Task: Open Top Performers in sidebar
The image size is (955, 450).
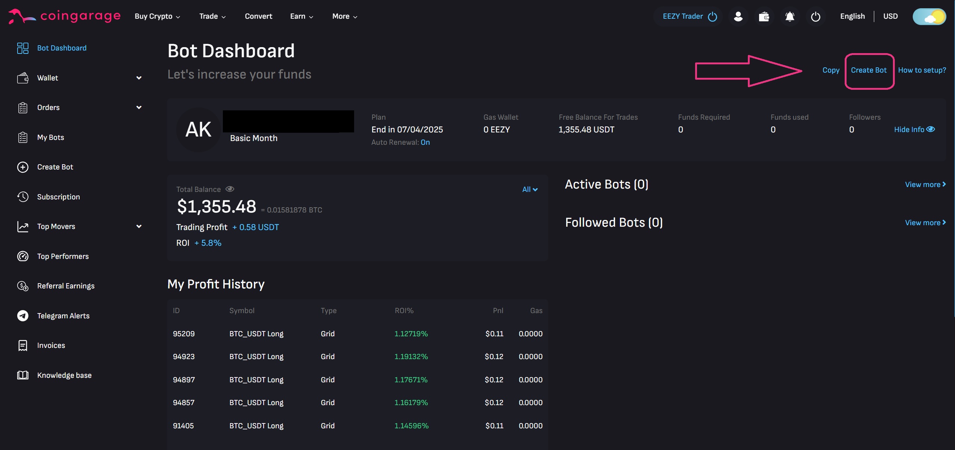Action: 63,256
